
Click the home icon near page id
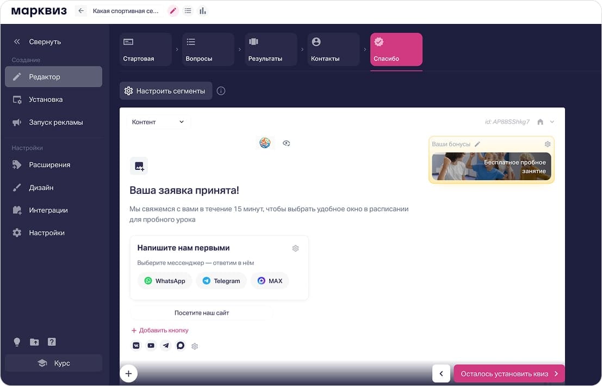pyautogui.click(x=540, y=122)
